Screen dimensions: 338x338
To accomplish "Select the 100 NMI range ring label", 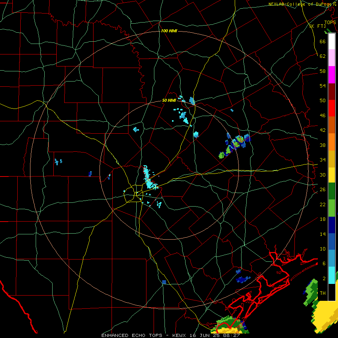I will 169,31.
